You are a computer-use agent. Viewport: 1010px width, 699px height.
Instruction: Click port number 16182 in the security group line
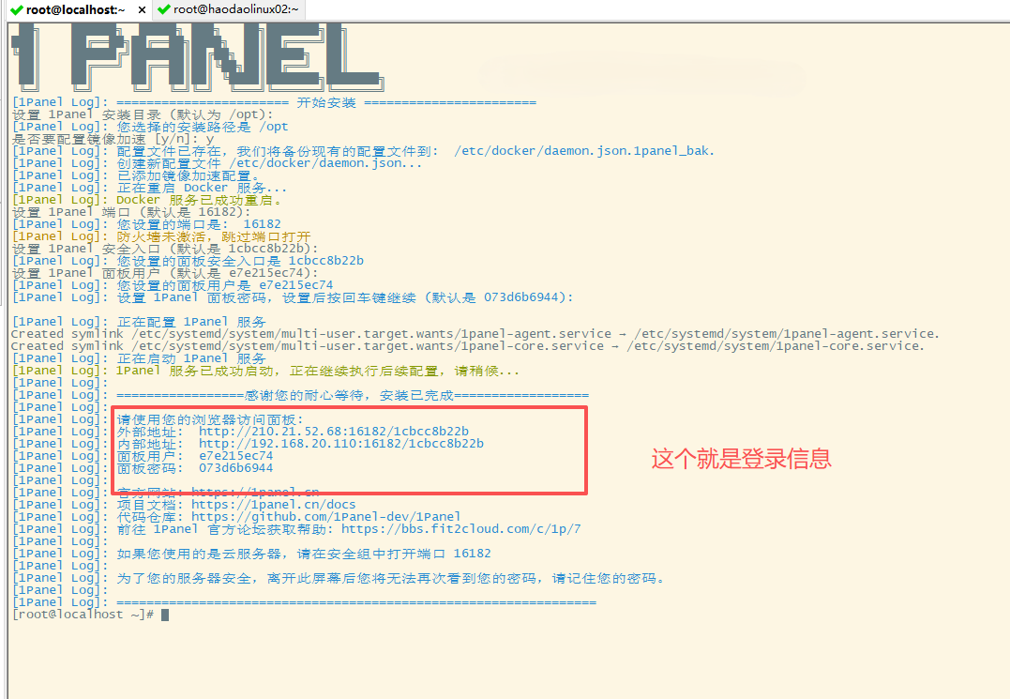pos(472,554)
